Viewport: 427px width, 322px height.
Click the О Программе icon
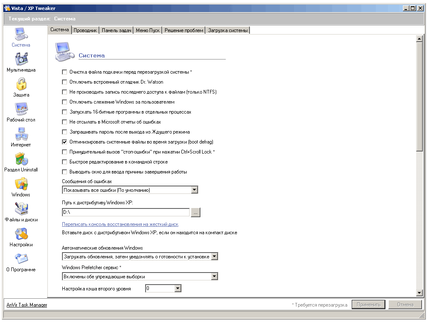tap(21, 259)
